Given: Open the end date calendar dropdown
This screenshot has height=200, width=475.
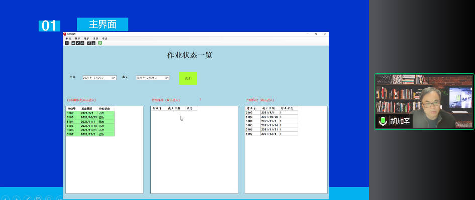Looking at the screenshot, I should [x=166, y=78].
